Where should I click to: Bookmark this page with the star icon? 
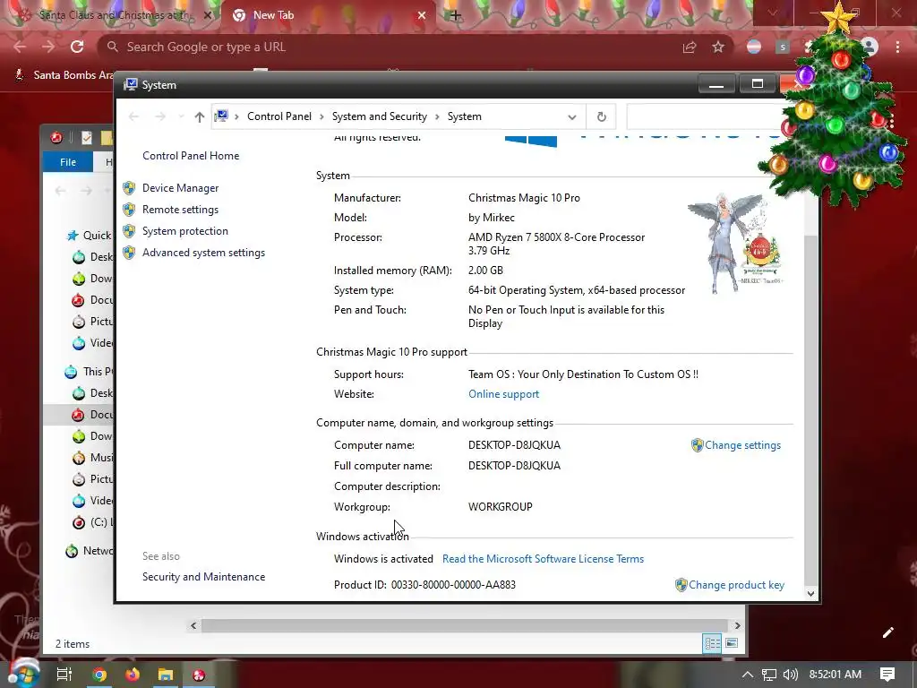pyautogui.click(x=718, y=47)
